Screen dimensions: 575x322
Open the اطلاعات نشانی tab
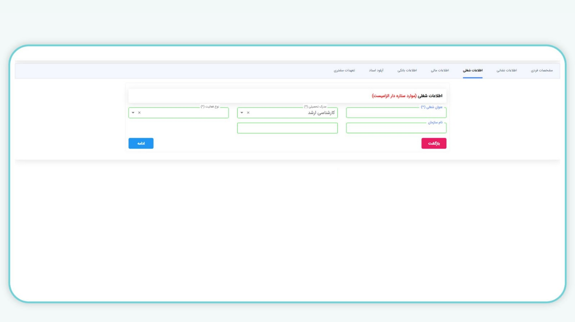click(x=506, y=70)
